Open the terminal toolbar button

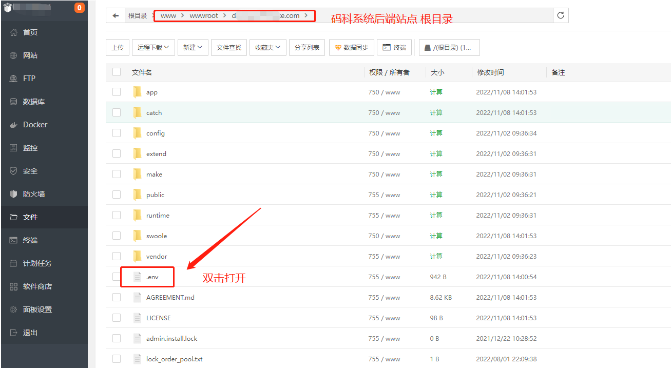coord(394,47)
